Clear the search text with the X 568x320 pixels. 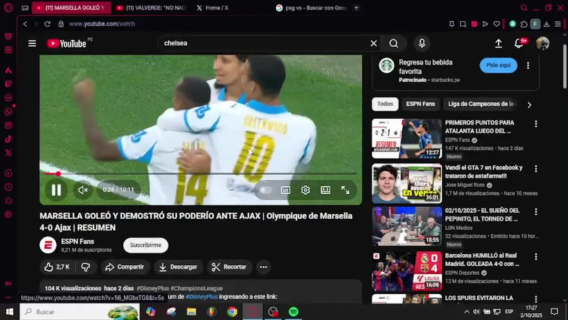click(374, 43)
